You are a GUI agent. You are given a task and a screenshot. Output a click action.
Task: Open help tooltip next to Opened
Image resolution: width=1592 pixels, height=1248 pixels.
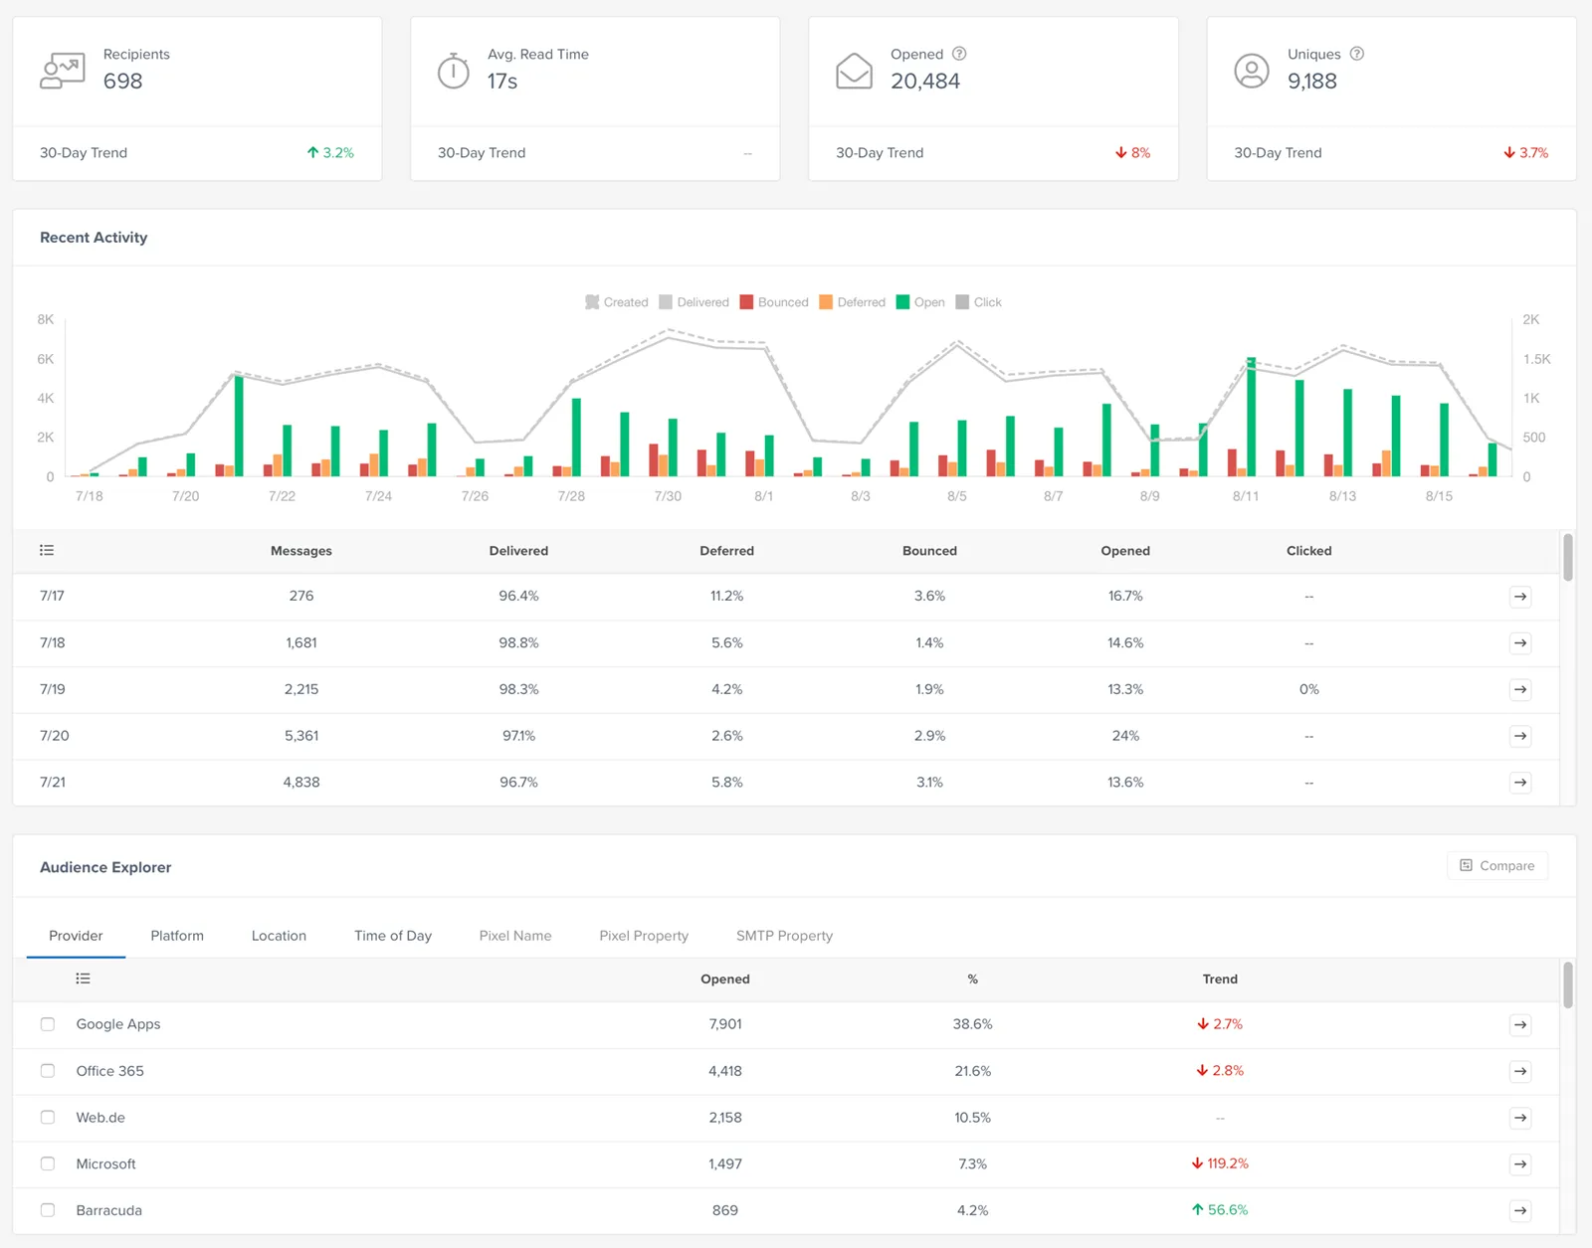pos(959,54)
